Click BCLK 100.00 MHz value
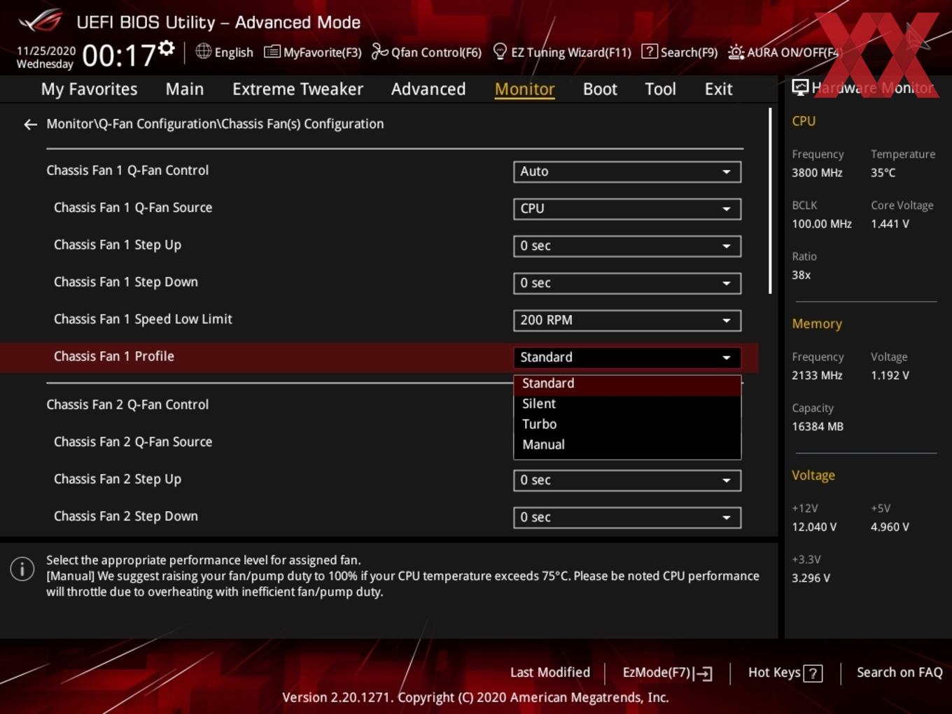 pos(822,224)
